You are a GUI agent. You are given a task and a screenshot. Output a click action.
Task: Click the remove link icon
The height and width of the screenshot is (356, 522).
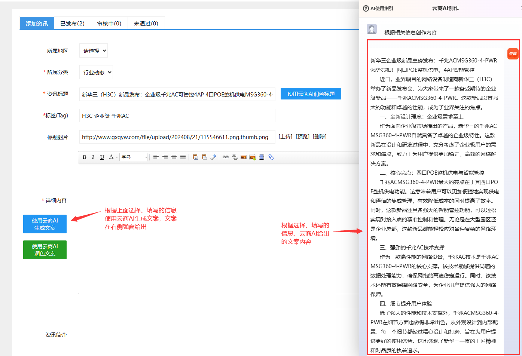235,157
